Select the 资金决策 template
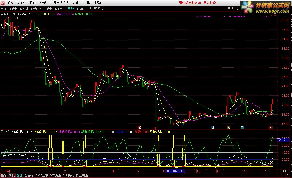The height and width of the screenshot is (178, 292). (x=82, y=175)
